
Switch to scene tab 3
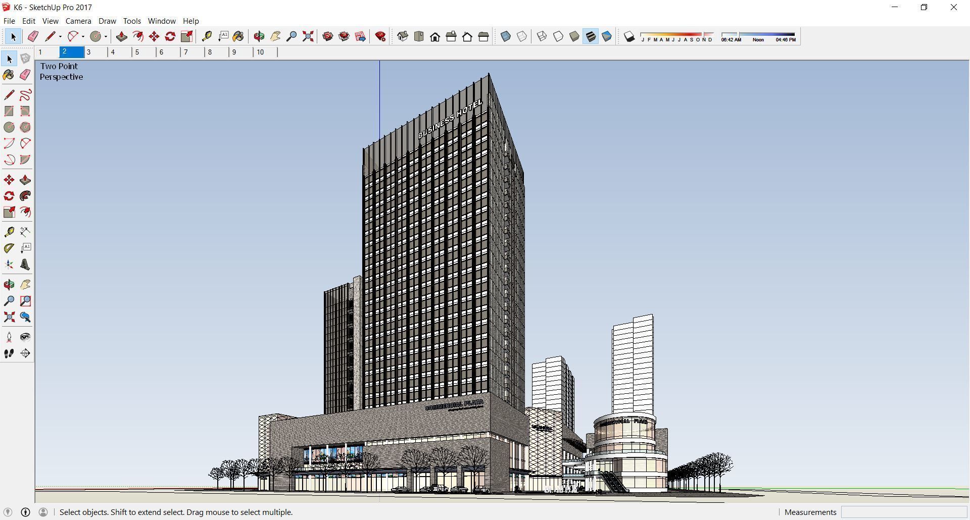click(x=96, y=52)
